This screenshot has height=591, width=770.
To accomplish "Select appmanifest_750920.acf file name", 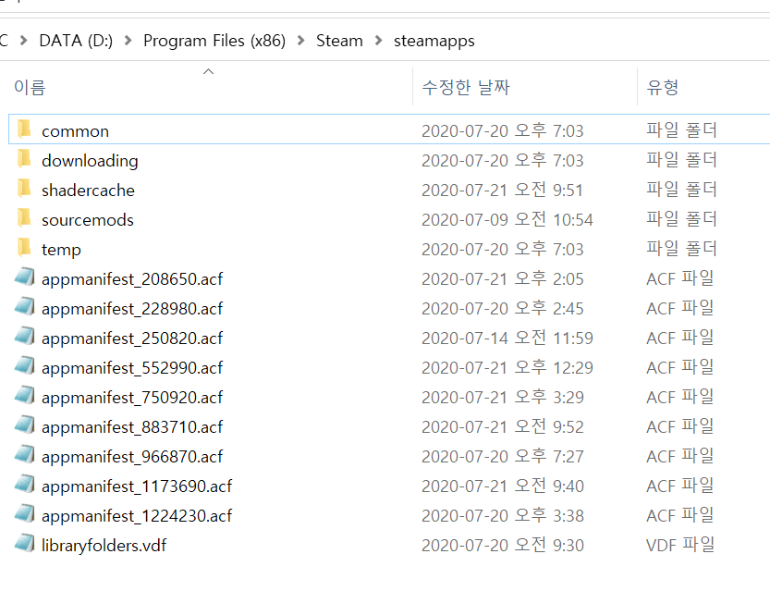I will pyautogui.click(x=132, y=398).
